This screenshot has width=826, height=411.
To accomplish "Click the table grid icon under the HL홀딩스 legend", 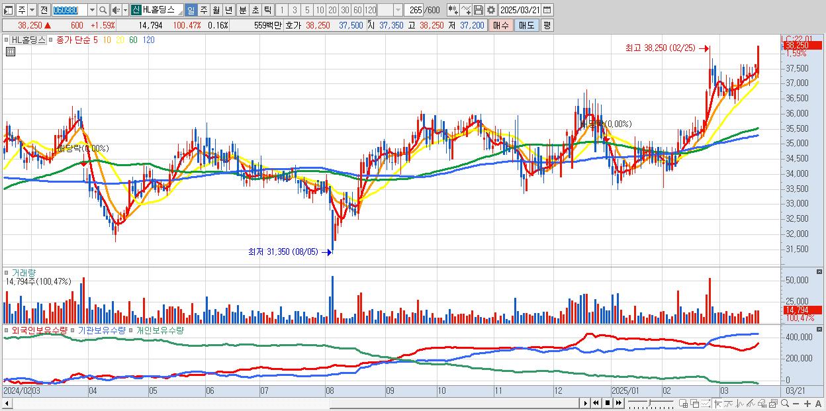I will point(11,52).
